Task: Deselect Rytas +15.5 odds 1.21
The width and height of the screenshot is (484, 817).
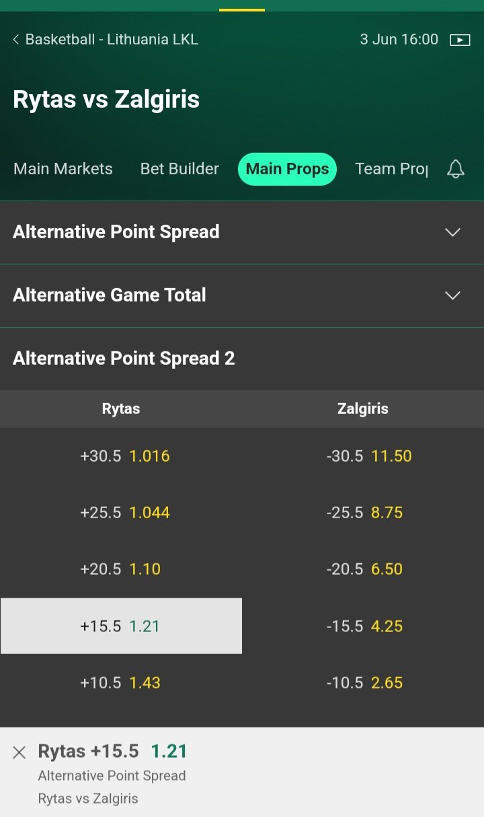Action: tap(121, 626)
